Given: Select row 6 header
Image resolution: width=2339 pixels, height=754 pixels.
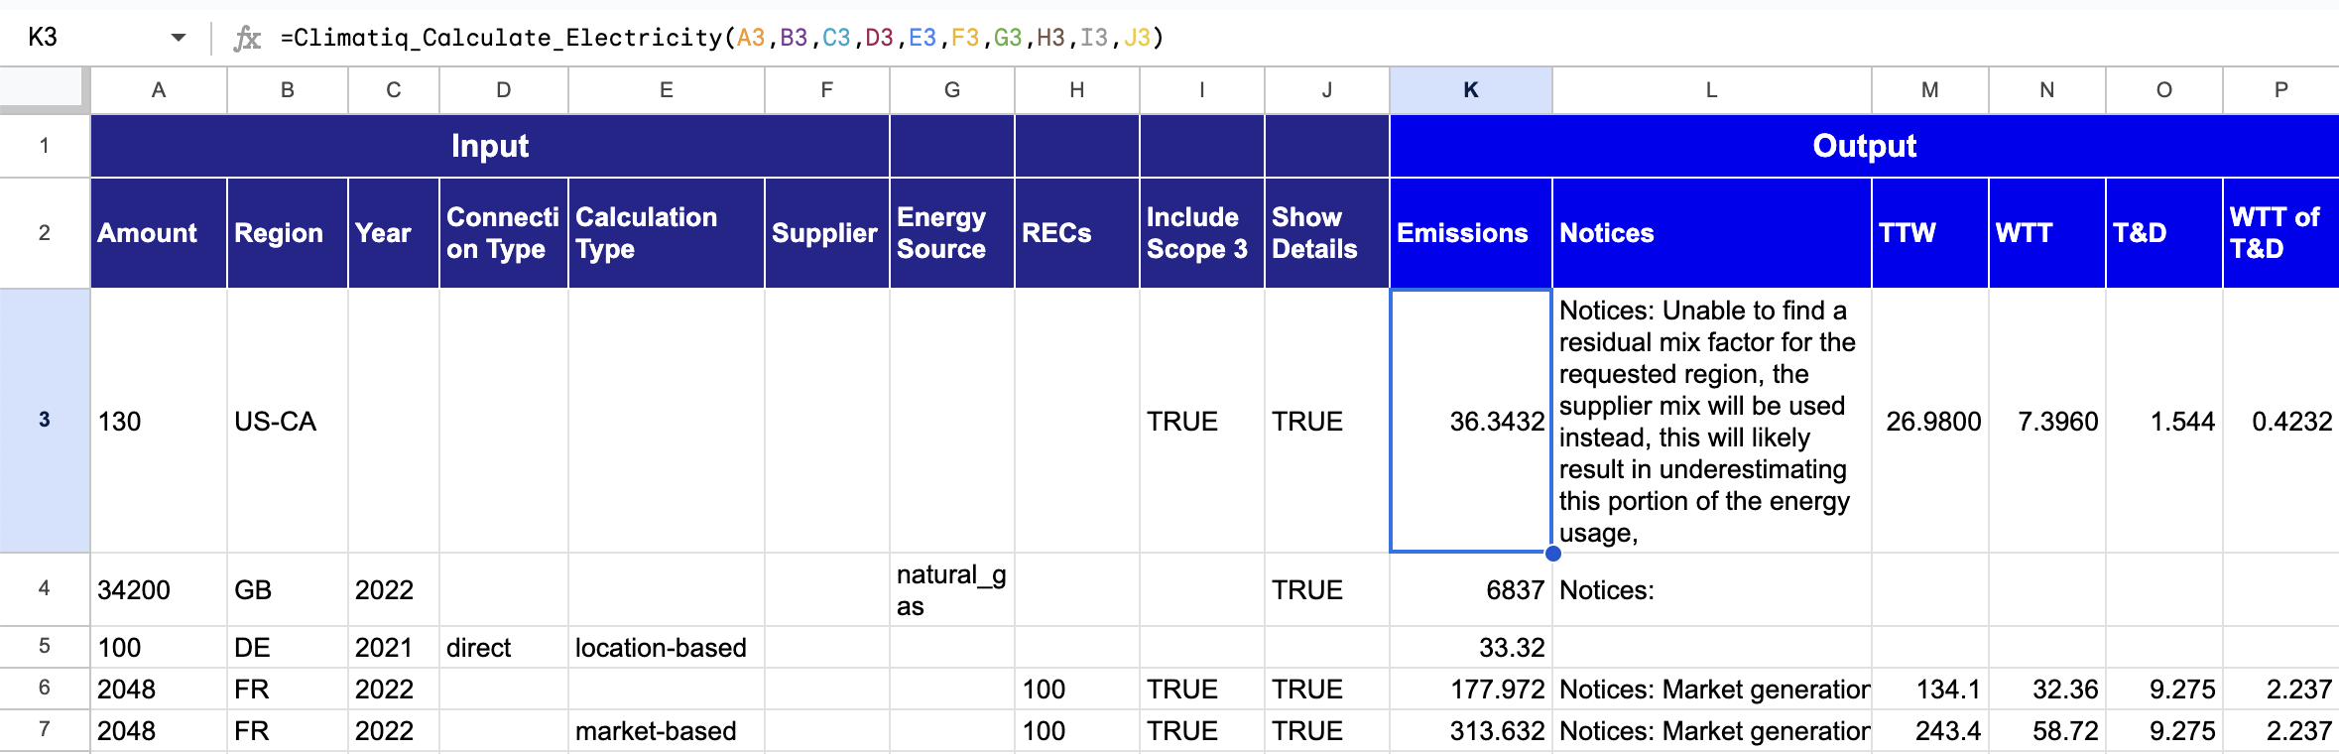Looking at the screenshot, I should tap(45, 689).
